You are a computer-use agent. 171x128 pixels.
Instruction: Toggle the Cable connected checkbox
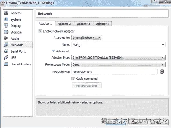[73, 78]
